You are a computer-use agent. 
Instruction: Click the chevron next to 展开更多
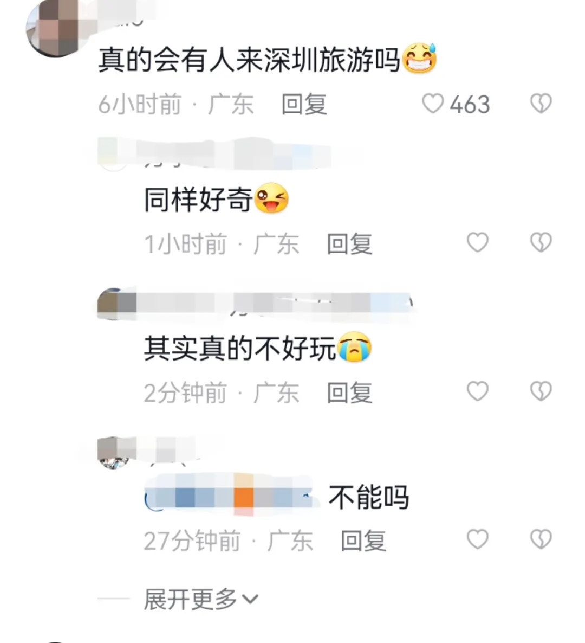[250, 600]
